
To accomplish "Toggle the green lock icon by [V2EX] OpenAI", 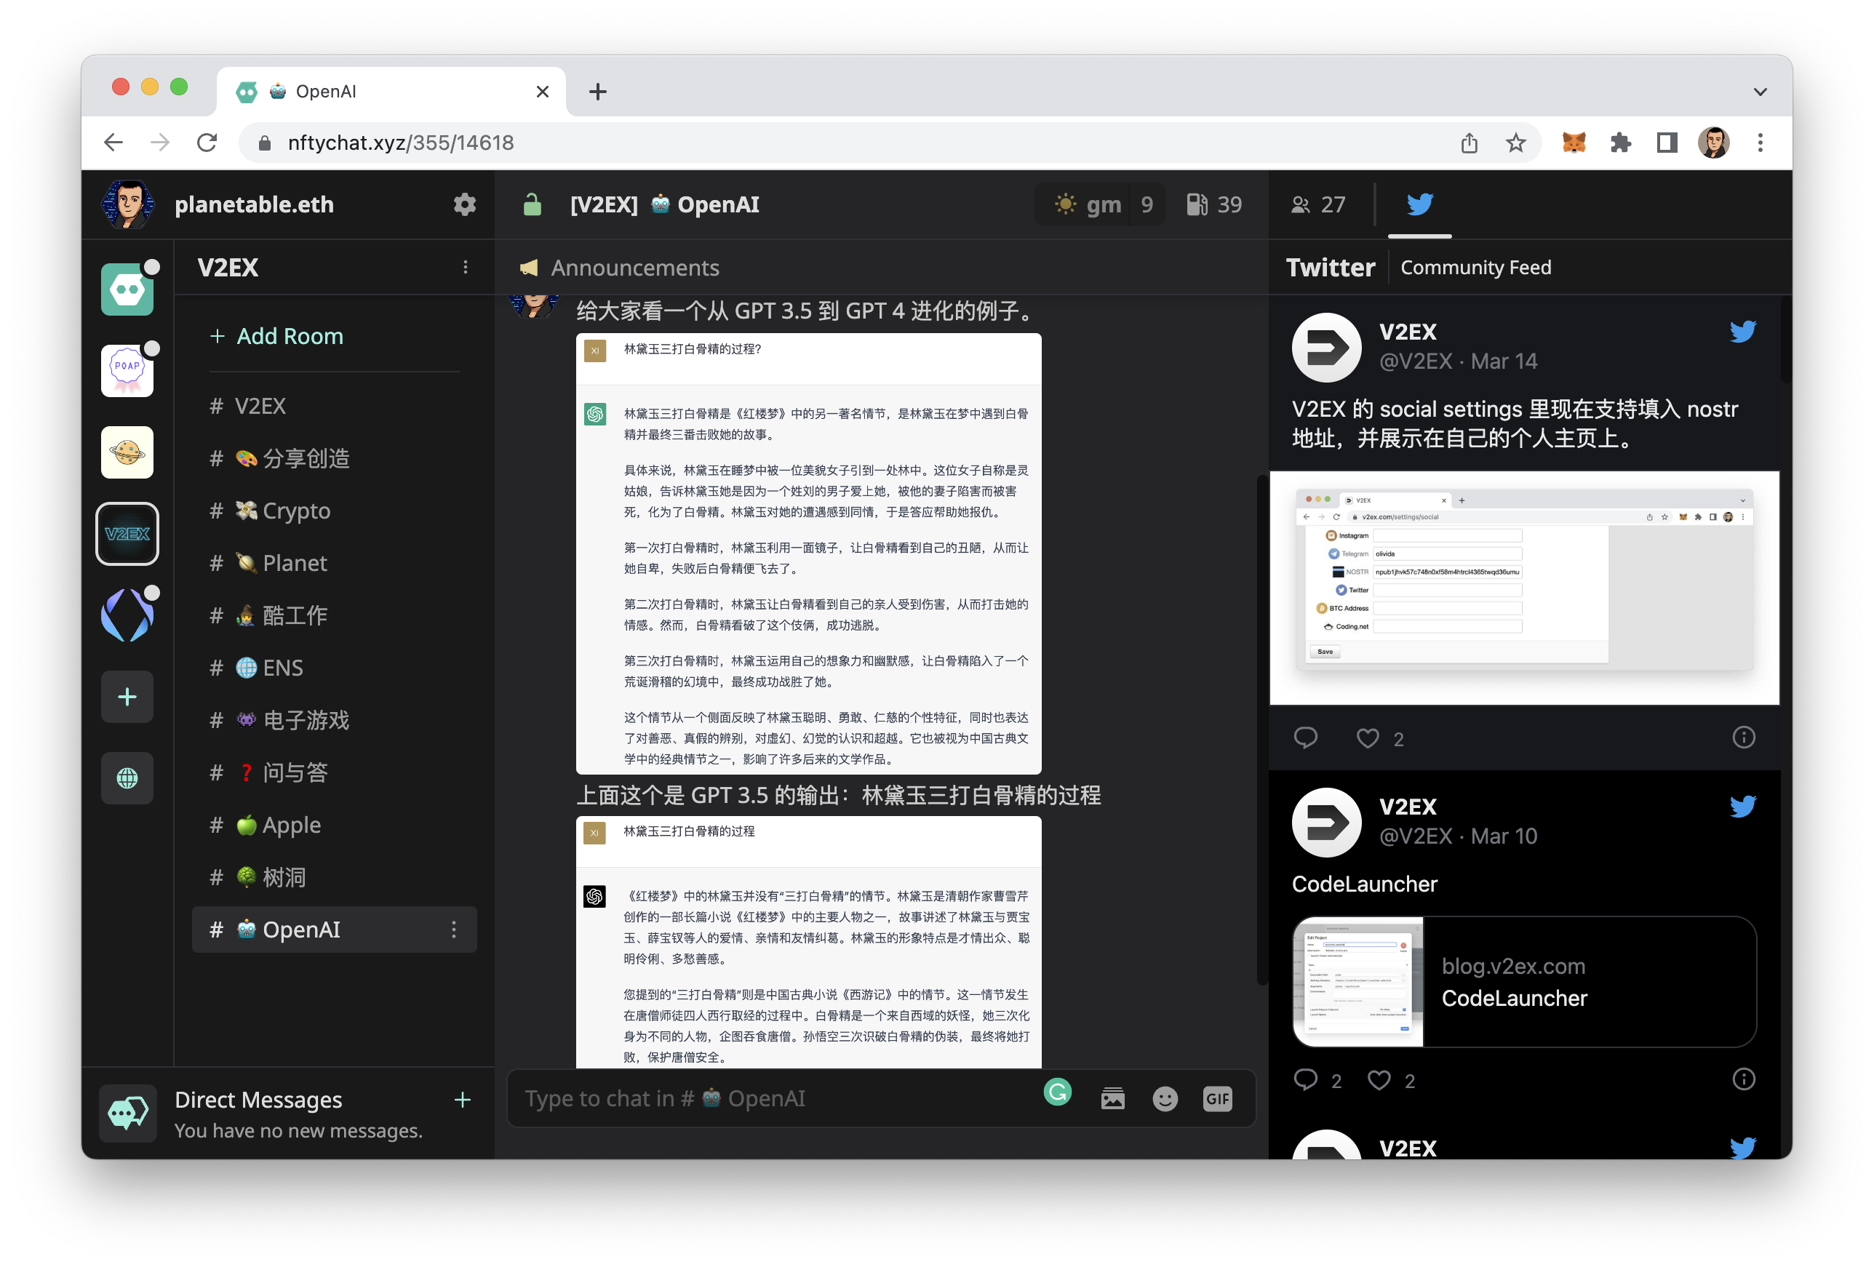I will click(533, 204).
